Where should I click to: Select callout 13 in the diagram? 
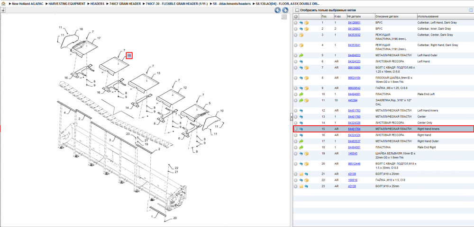[158, 73]
